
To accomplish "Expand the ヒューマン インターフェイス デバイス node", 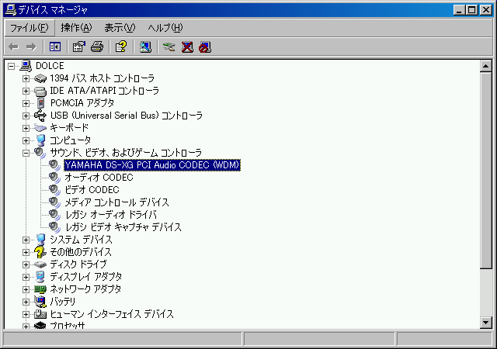I will point(26,314).
